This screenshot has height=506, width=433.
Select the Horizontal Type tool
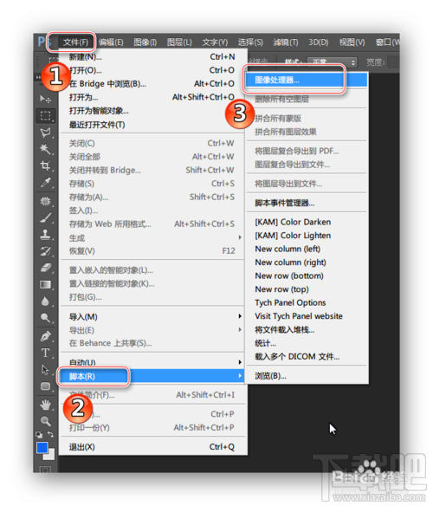45,353
